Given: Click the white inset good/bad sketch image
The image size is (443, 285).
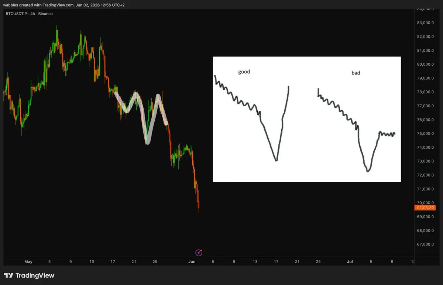Looking at the screenshot, I should point(307,119).
